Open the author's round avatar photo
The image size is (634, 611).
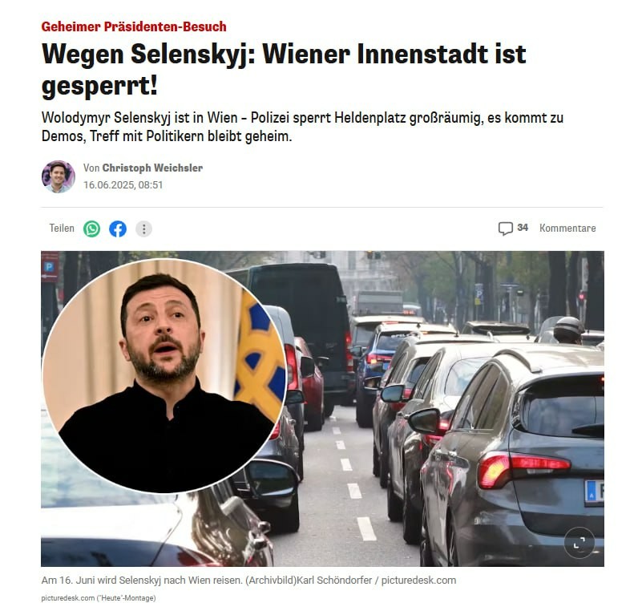[x=59, y=176]
